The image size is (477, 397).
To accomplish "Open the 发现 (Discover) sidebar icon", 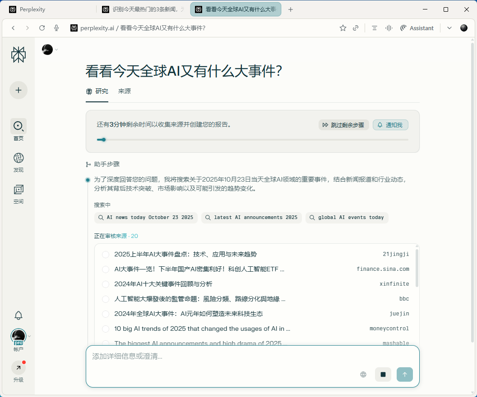I will tap(19, 158).
